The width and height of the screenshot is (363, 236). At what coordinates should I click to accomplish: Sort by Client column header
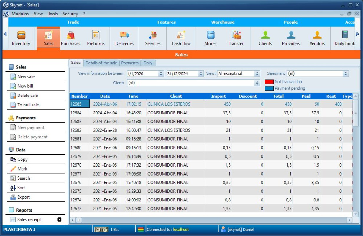(176, 96)
